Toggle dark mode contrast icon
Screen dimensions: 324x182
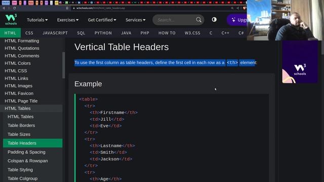pos(214,20)
